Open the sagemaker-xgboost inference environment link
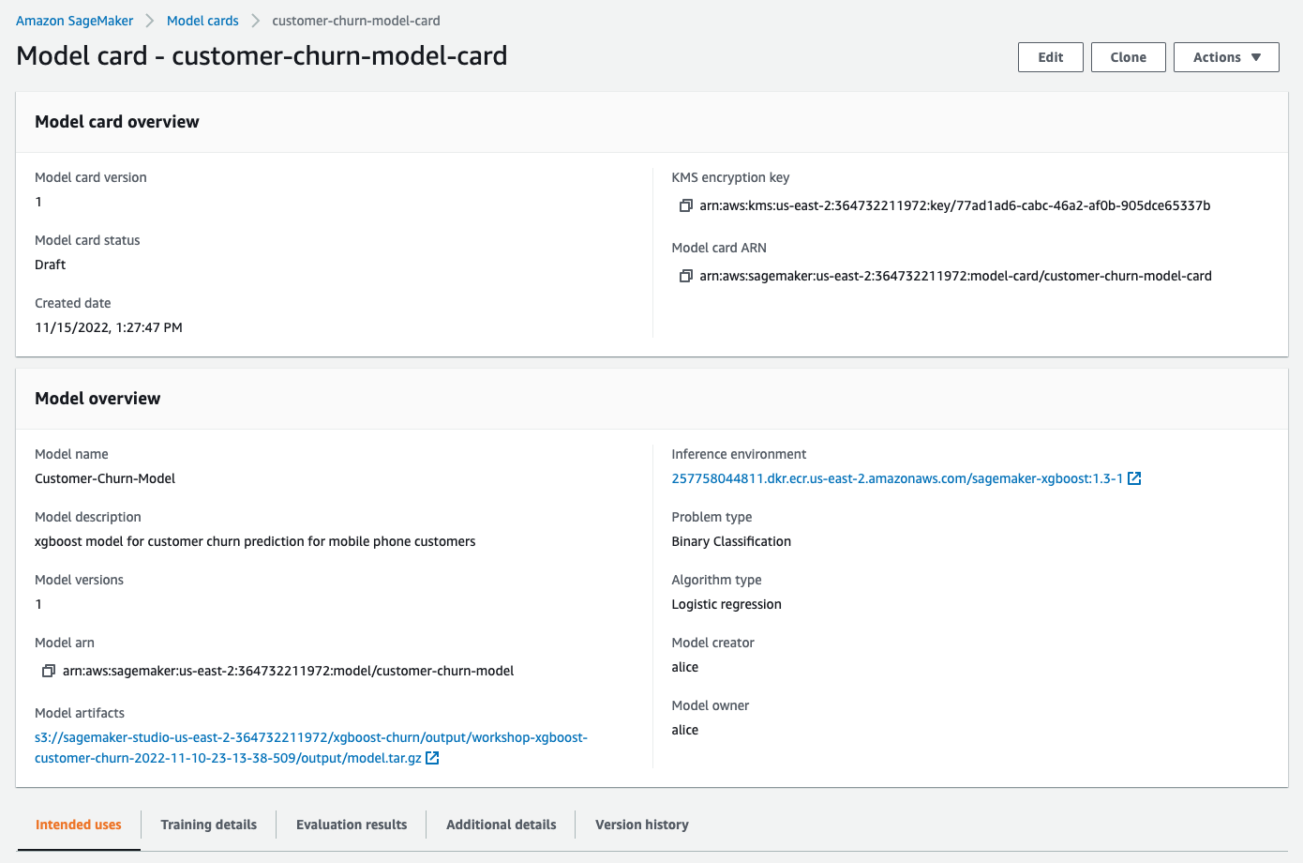This screenshot has width=1303, height=863. click(897, 478)
